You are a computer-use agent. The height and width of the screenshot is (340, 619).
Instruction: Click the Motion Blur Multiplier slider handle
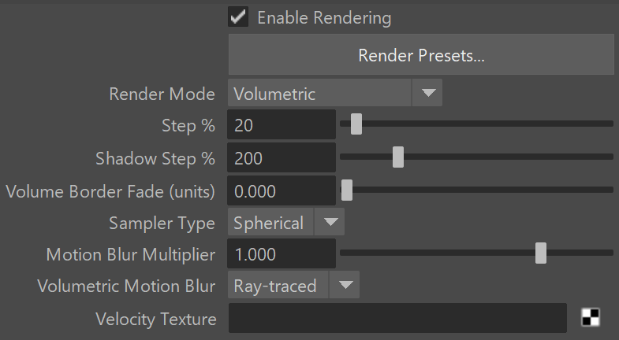point(541,253)
